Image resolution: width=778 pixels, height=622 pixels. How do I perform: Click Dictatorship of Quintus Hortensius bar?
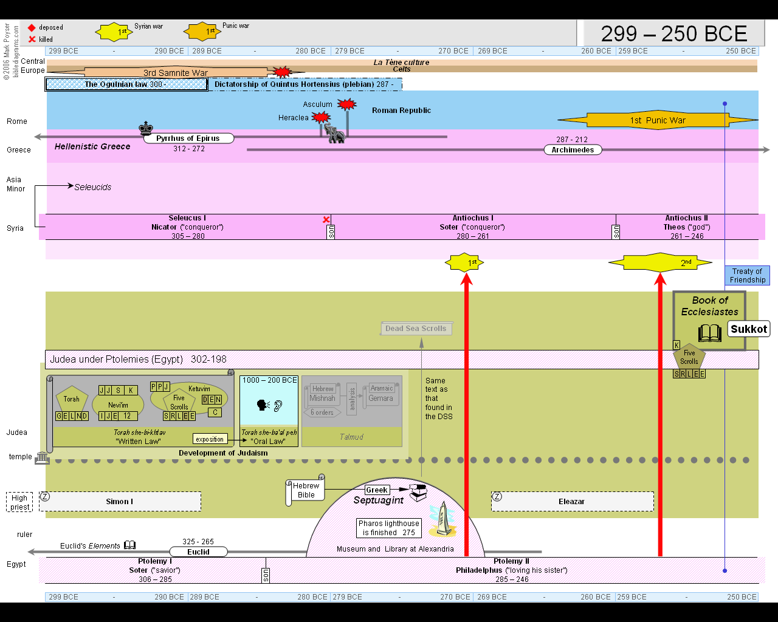(x=305, y=84)
